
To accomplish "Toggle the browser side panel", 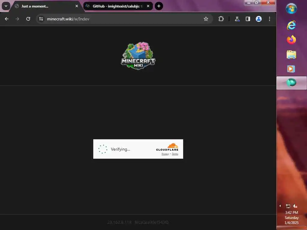I will tap(248, 19).
